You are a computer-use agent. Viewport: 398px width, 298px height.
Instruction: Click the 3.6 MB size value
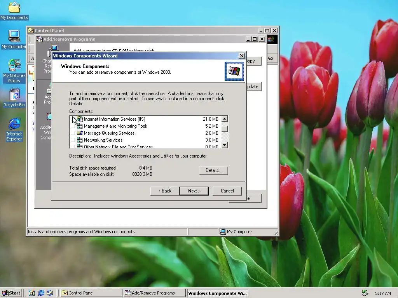[x=212, y=140]
